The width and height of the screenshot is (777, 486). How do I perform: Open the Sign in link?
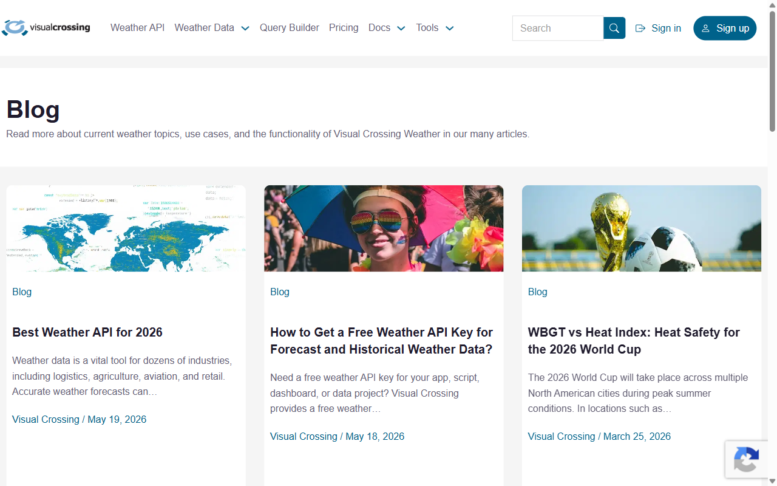pos(659,28)
